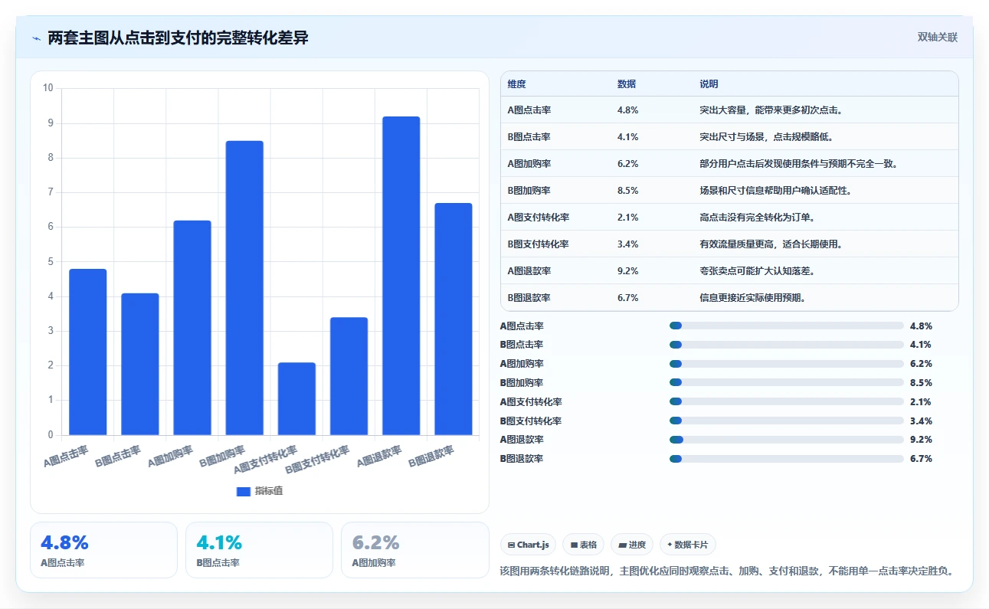This screenshot has width=989, height=609.
Task: Select the A图点击率 table row label
Action: 529,110
